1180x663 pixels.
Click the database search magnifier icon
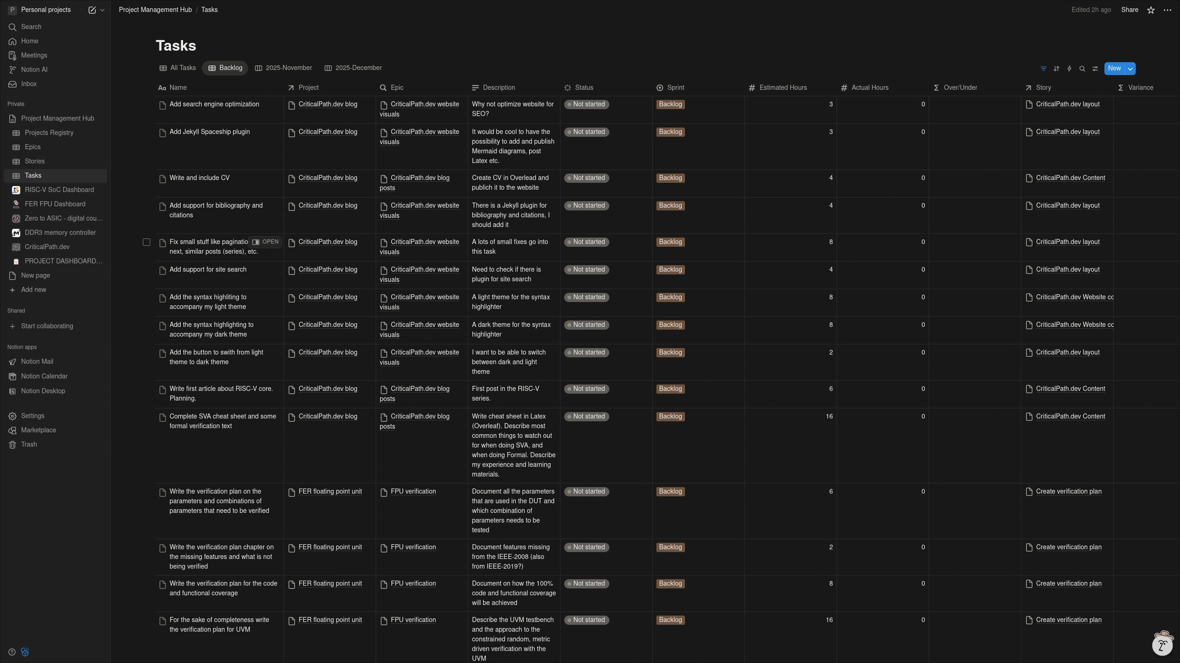pos(1082,69)
